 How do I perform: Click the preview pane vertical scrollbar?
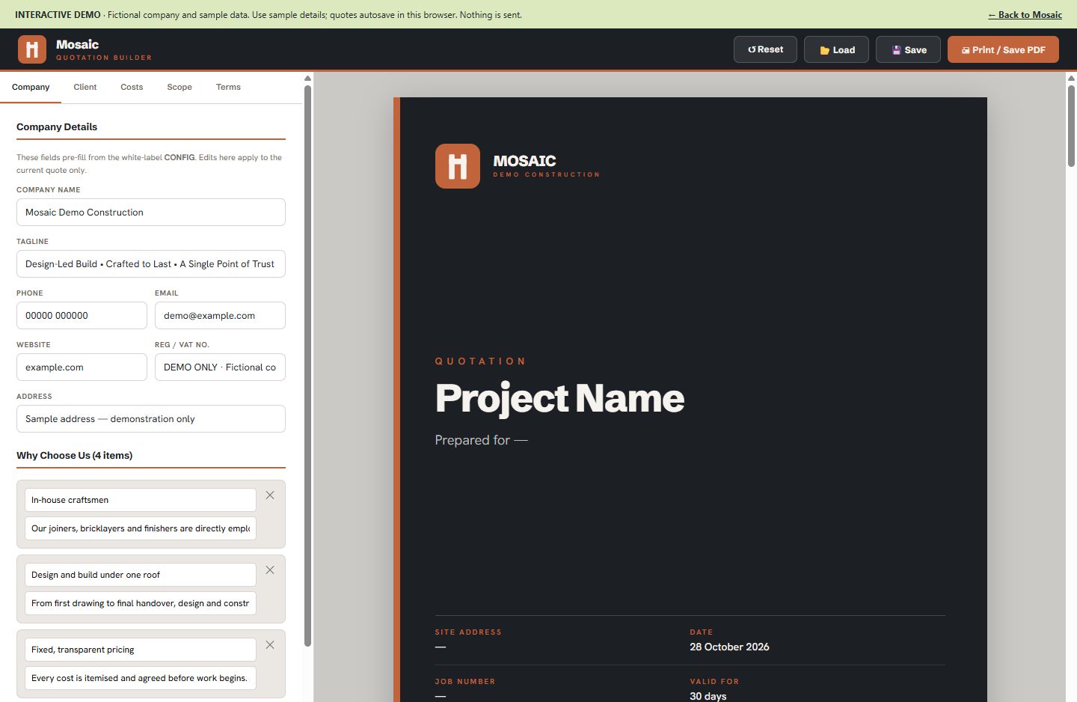pyautogui.click(x=1071, y=126)
